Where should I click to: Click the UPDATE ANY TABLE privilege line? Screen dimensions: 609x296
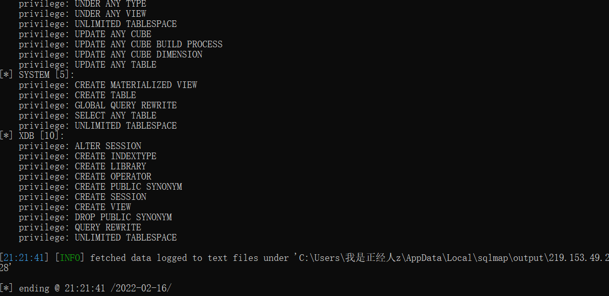(115, 65)
